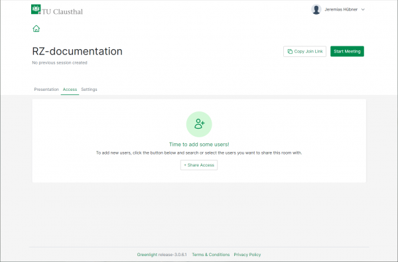Expand the user menu chevron
398x262 pixels.
[x=363, y=10]
